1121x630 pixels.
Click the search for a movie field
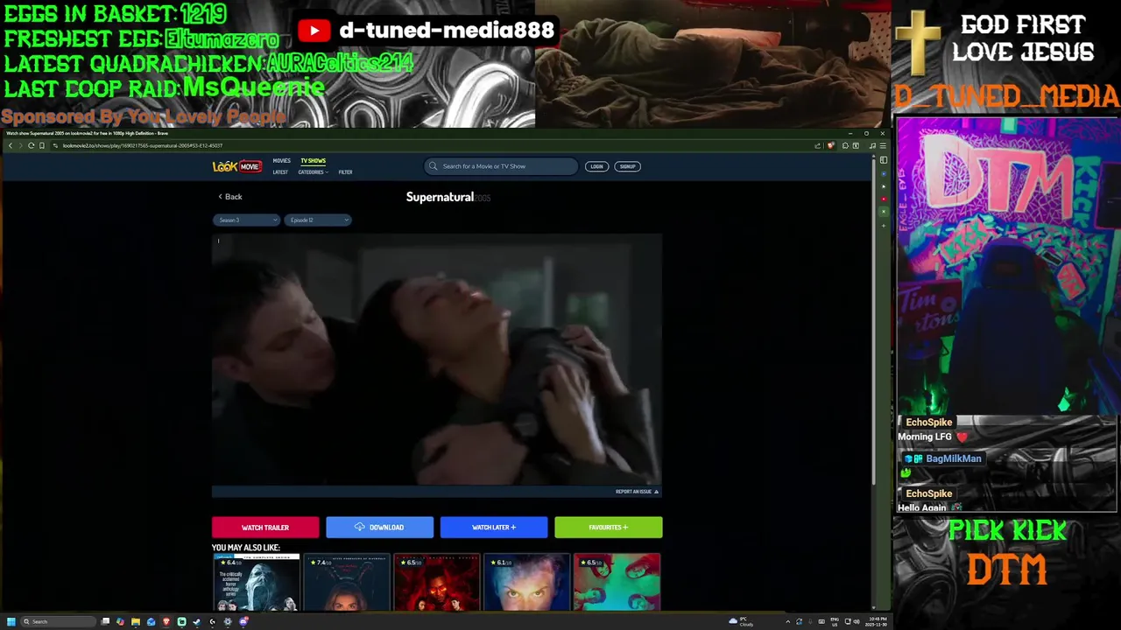coord(501,166)
